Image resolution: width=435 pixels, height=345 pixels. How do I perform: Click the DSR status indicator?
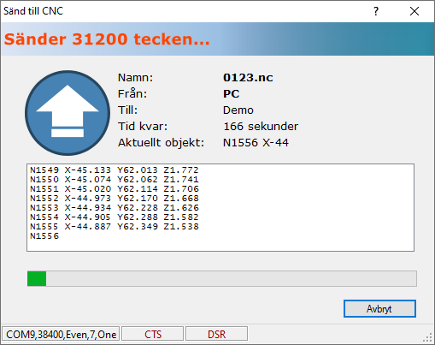click(216, 334)
